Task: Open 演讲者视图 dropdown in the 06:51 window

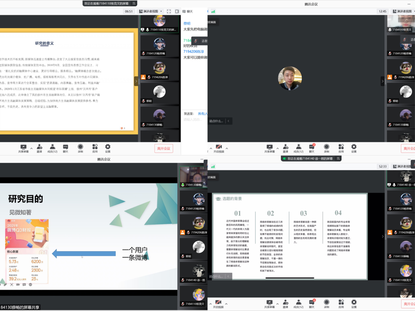Action: pos(151,11)
